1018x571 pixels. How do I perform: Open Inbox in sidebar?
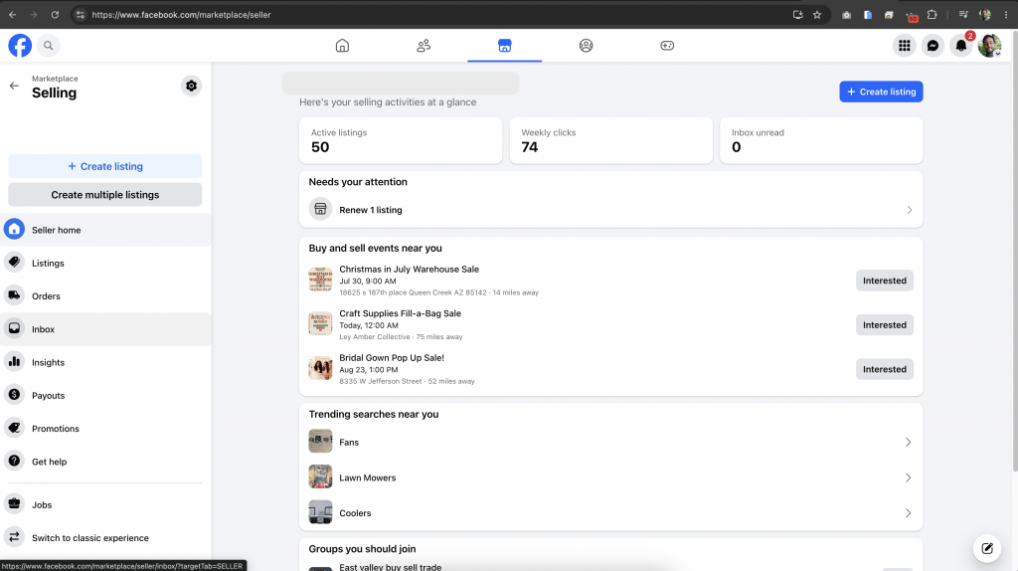click(105, 329)
